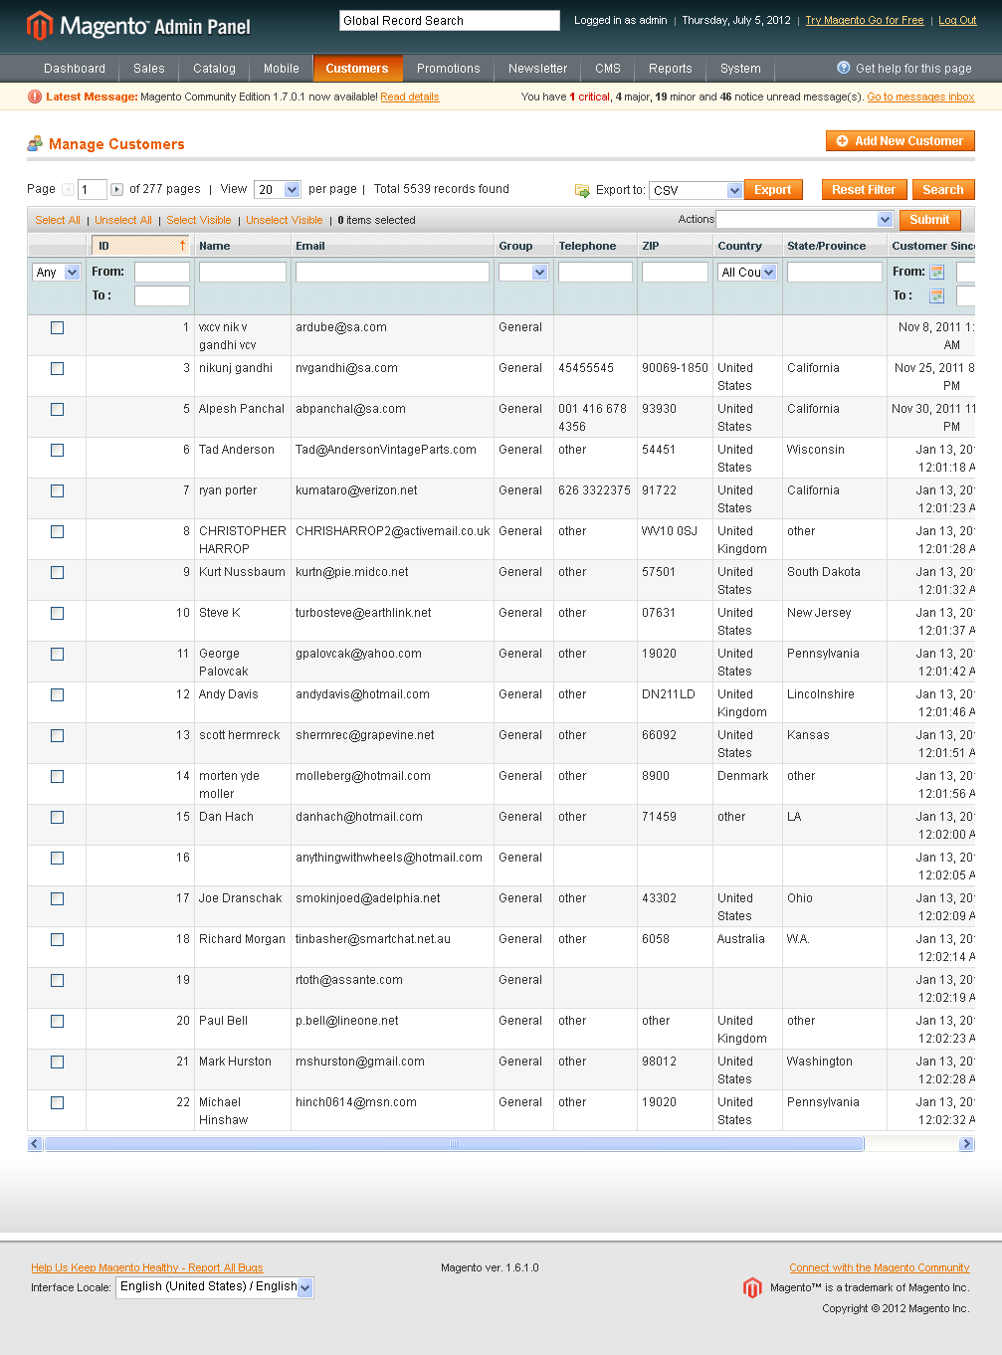Check the box for customer nikunj gandhi
1002x1355 pixels.
[x=57, y=368]
